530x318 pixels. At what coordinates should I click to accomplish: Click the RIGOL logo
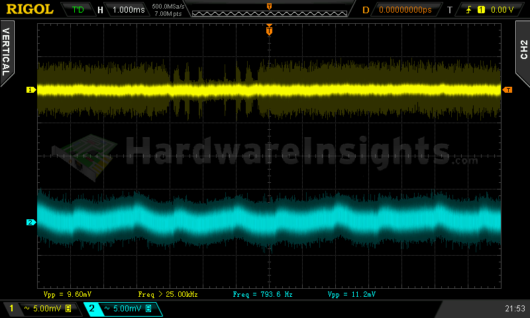[x=29, y=9]
